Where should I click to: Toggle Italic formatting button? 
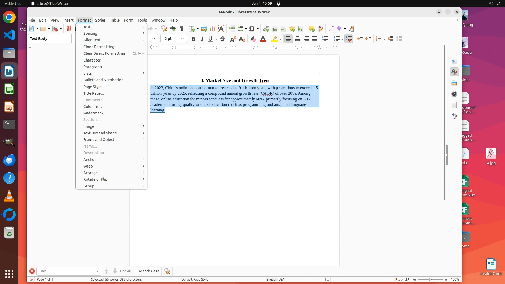(x=202, y=39)
